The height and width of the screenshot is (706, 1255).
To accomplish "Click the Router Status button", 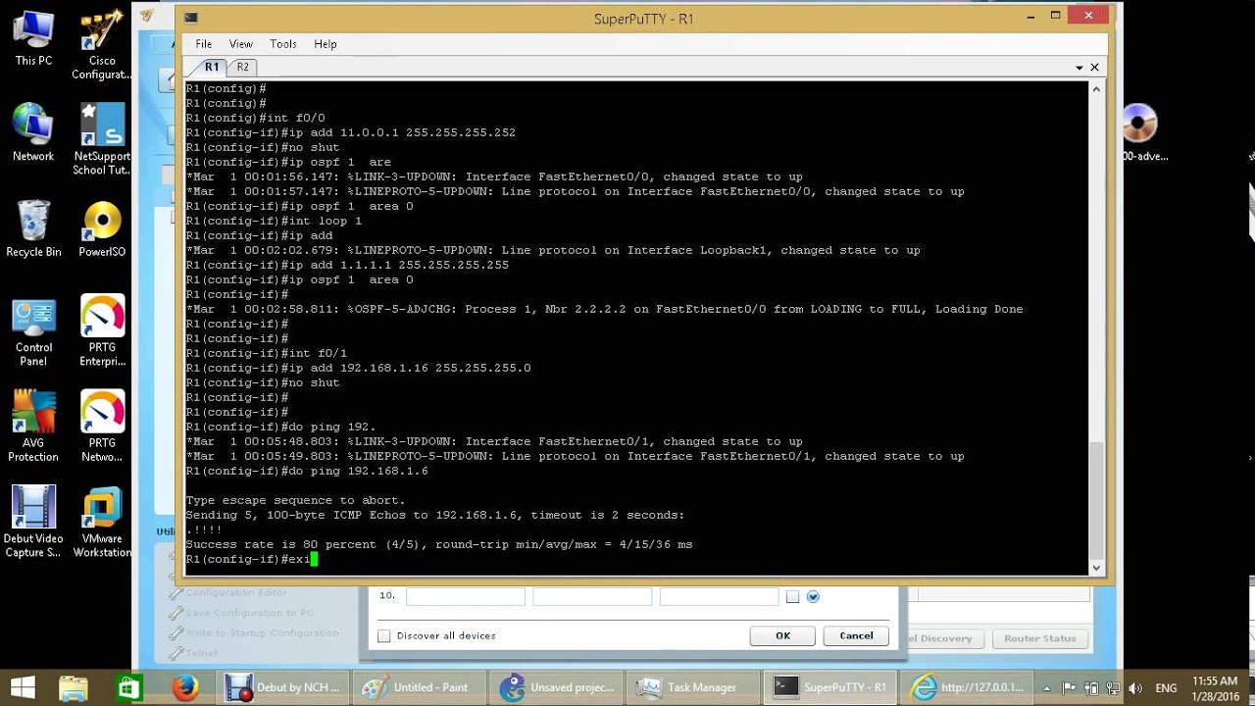I will point(1039,638).
